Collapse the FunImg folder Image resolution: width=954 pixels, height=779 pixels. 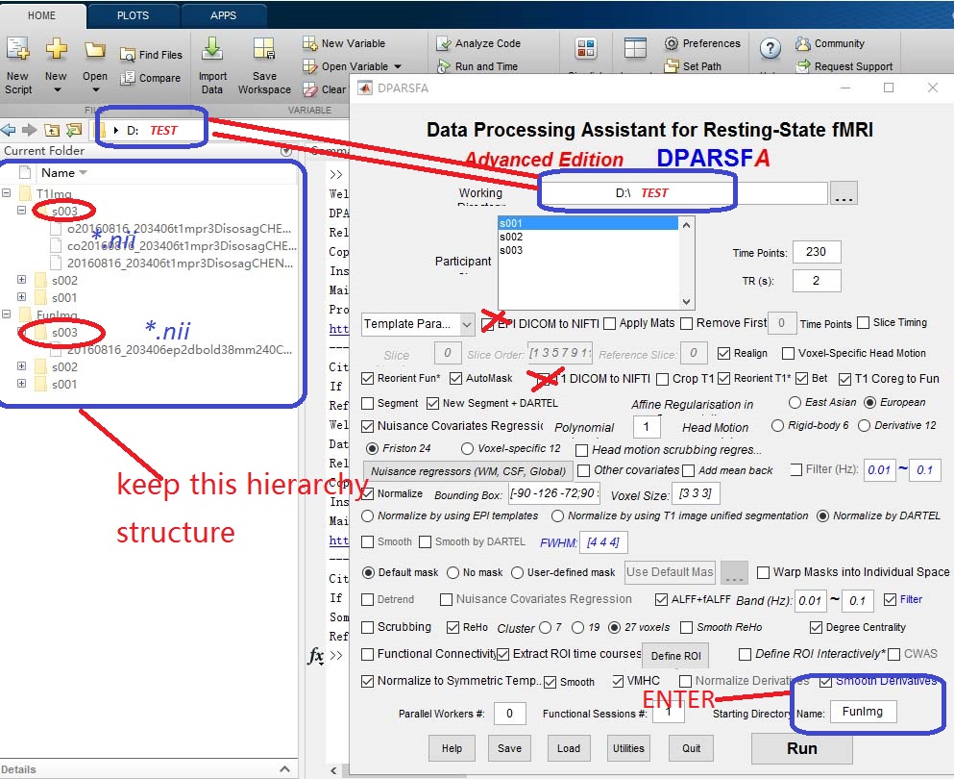(x=6, y=314)
